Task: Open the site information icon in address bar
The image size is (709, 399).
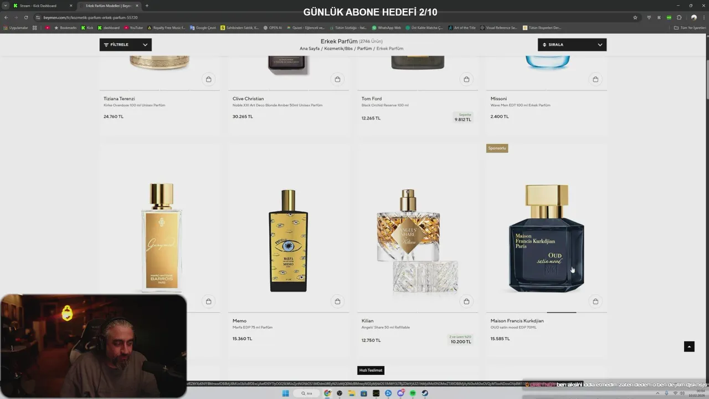Action: tap(38, 17)
